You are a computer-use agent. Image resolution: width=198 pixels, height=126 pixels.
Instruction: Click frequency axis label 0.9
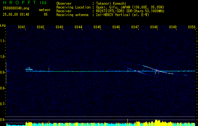[3, 72]
